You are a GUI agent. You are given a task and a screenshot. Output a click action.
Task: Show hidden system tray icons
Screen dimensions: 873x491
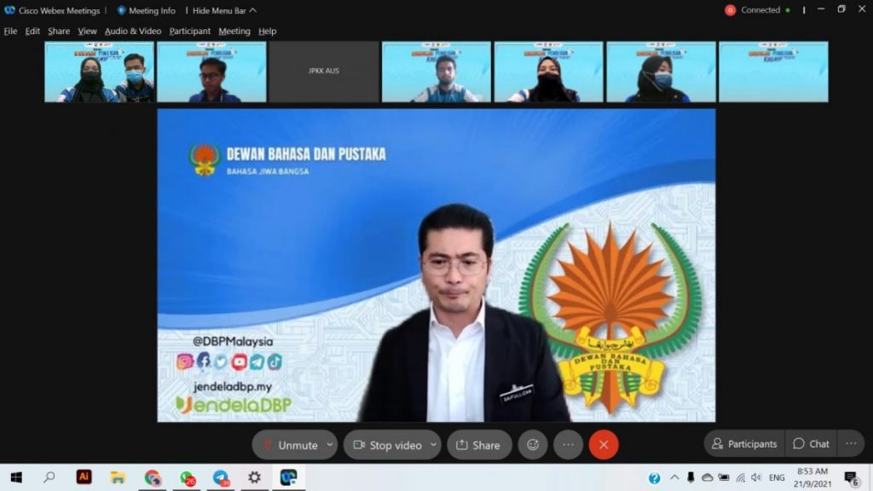click(674, 477)
